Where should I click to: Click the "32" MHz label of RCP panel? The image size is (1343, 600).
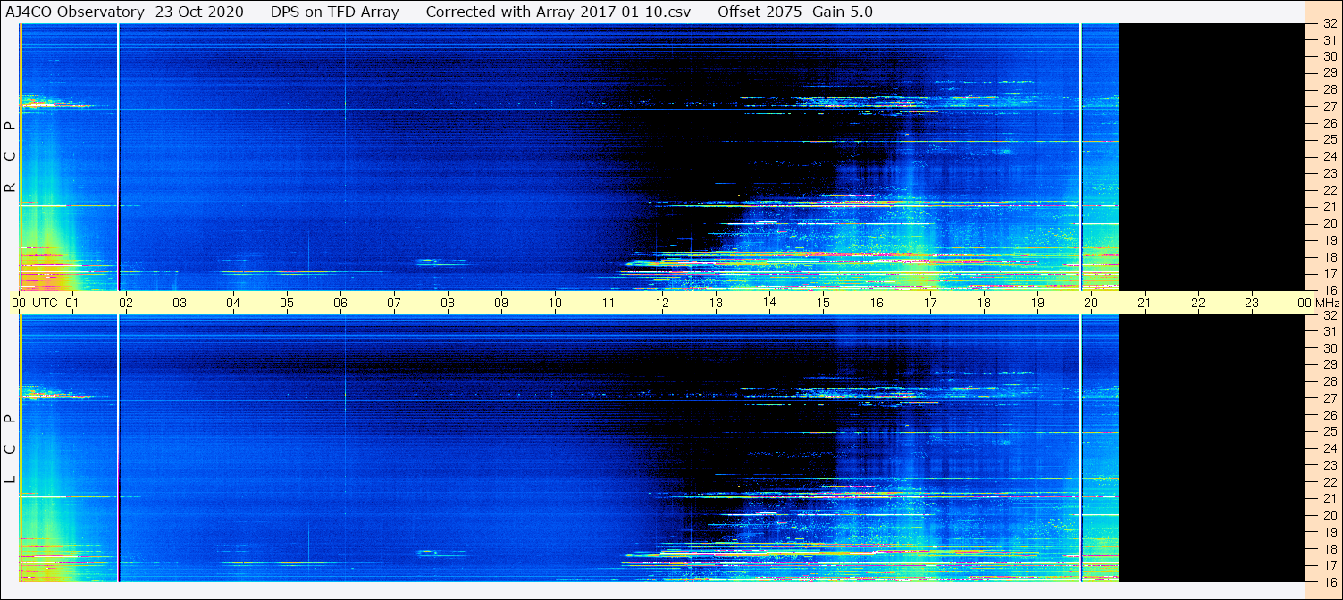coord(1329,23)
